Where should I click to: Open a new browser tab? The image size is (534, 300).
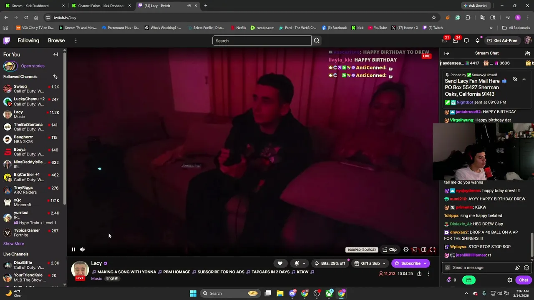(x=206, y=5)
